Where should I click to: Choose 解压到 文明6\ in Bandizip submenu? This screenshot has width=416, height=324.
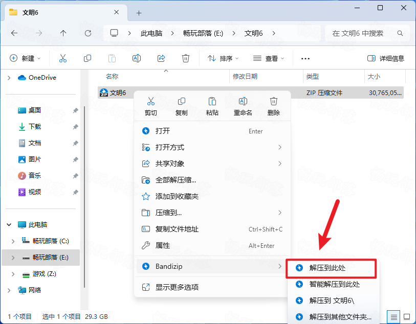tap(334, 300)
